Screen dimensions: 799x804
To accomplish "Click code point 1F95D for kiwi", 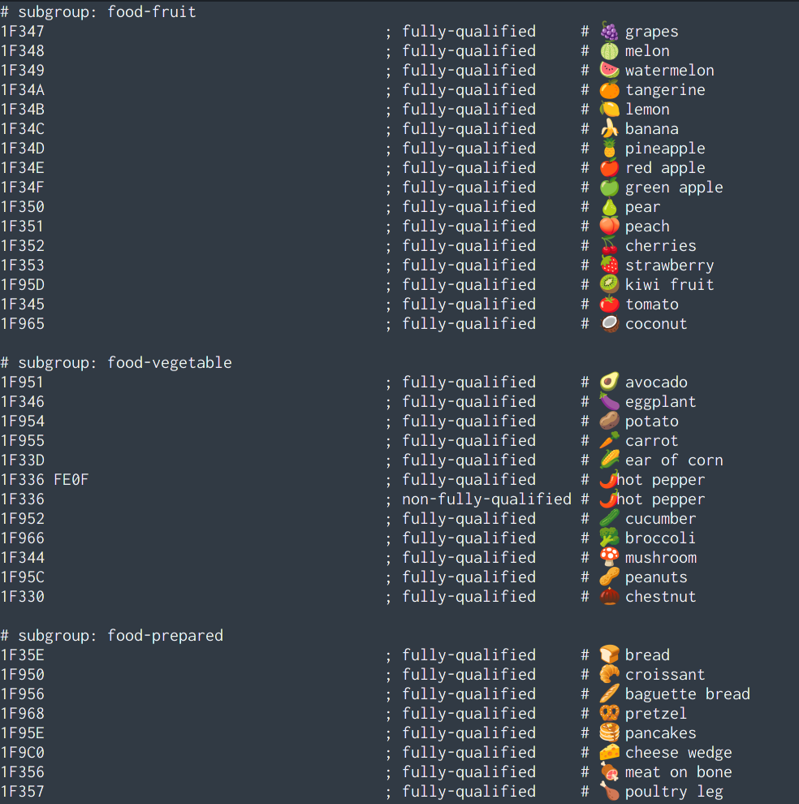I will pos(23,284).
